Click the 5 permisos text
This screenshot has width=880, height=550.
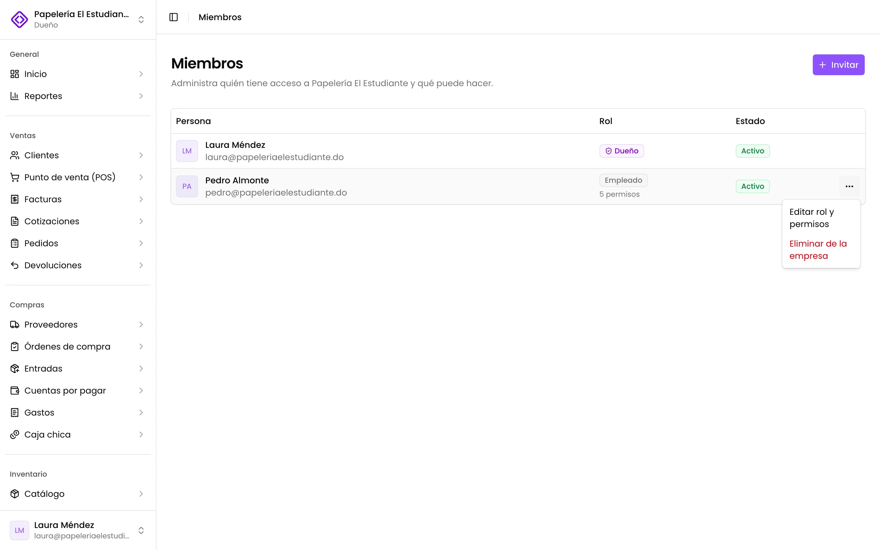point(619,194)
